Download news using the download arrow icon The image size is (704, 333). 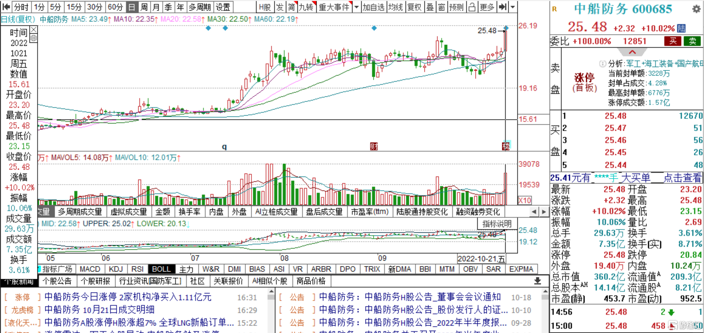point(538,281)
